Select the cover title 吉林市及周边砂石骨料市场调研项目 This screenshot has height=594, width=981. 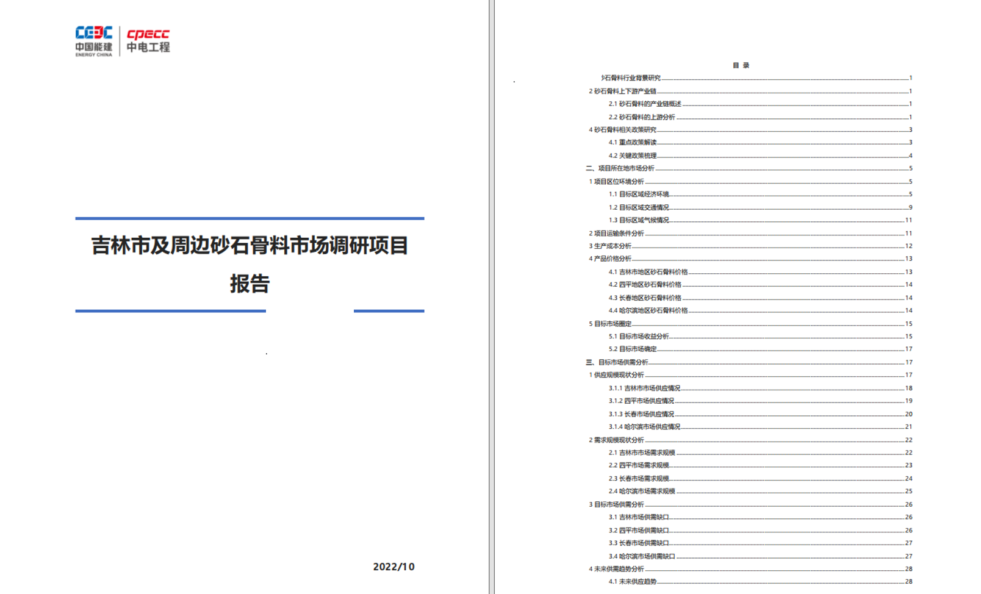click(x=250, y=246)
